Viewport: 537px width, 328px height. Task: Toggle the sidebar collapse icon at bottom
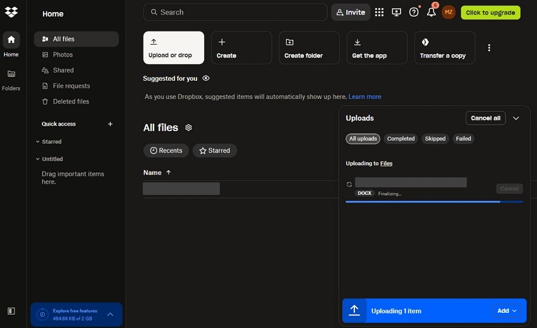click(x=11, y=311)
